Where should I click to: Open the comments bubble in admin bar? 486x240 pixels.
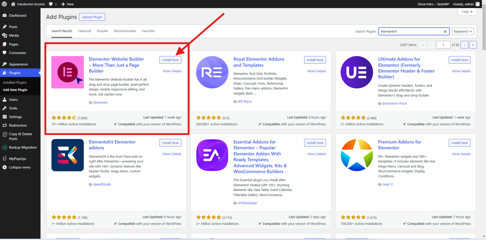[x=51, y=4]
